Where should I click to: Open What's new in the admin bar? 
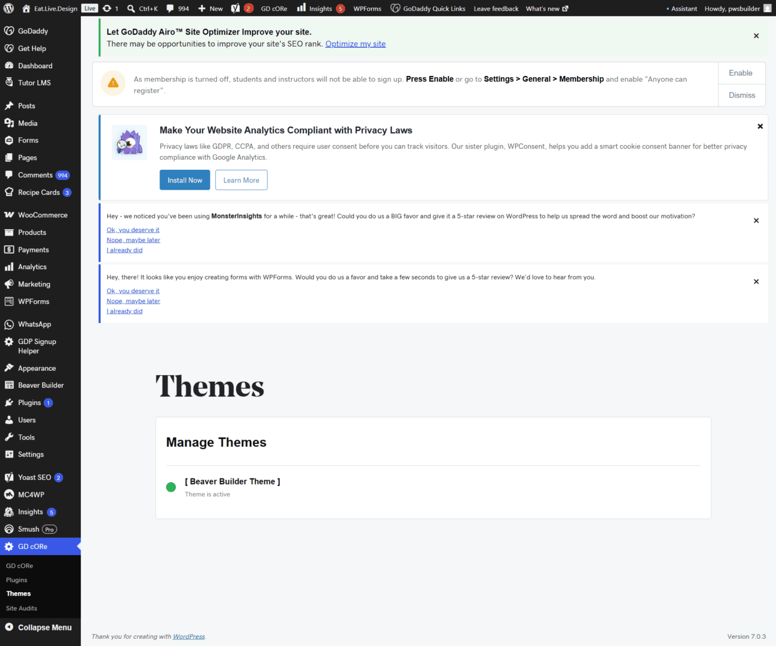547,8
